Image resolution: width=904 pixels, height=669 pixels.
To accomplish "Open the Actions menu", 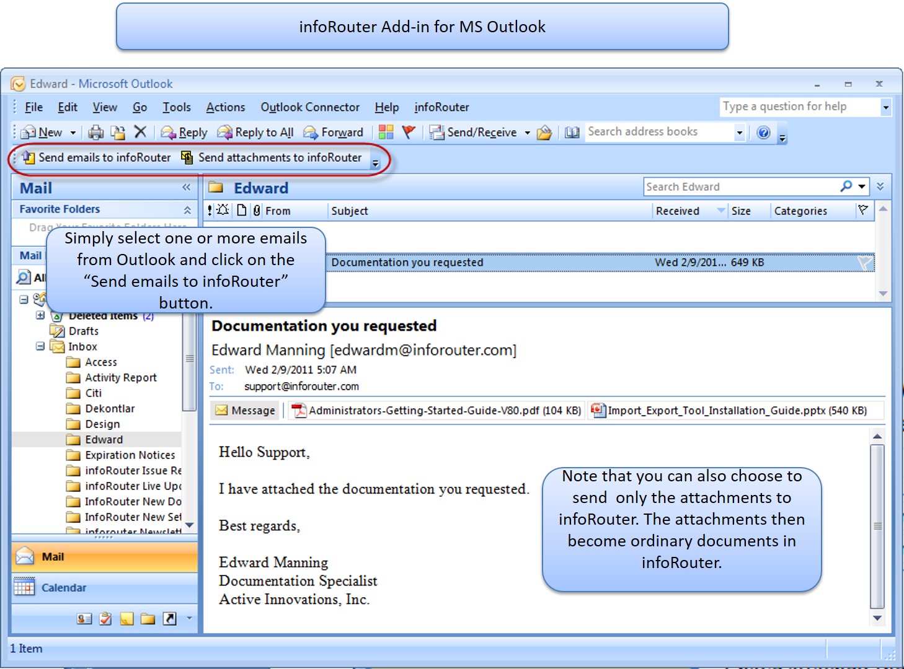I will (226, 107).
